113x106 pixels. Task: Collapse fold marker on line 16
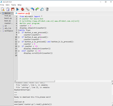[19, 51]
